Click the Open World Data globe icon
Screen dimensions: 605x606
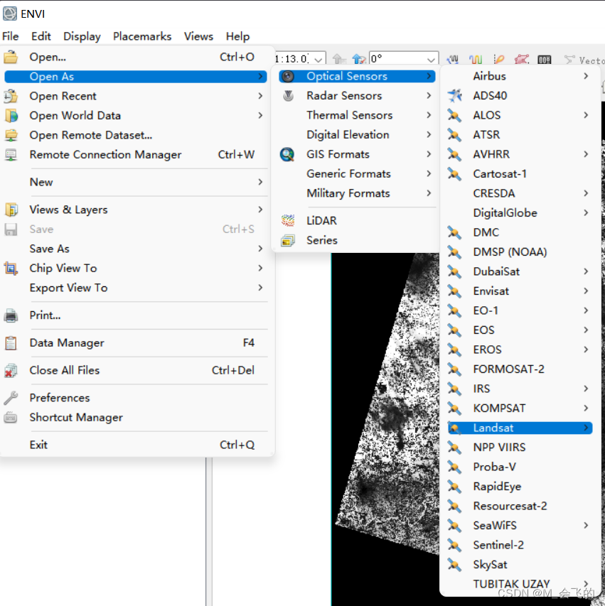click(11, 116)
